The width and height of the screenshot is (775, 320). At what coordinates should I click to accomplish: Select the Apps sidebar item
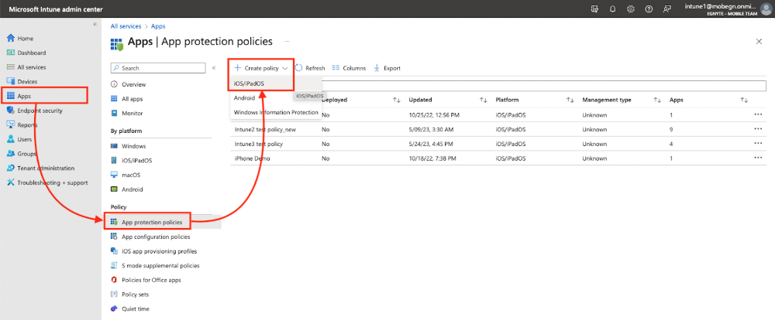pos(24,96)
